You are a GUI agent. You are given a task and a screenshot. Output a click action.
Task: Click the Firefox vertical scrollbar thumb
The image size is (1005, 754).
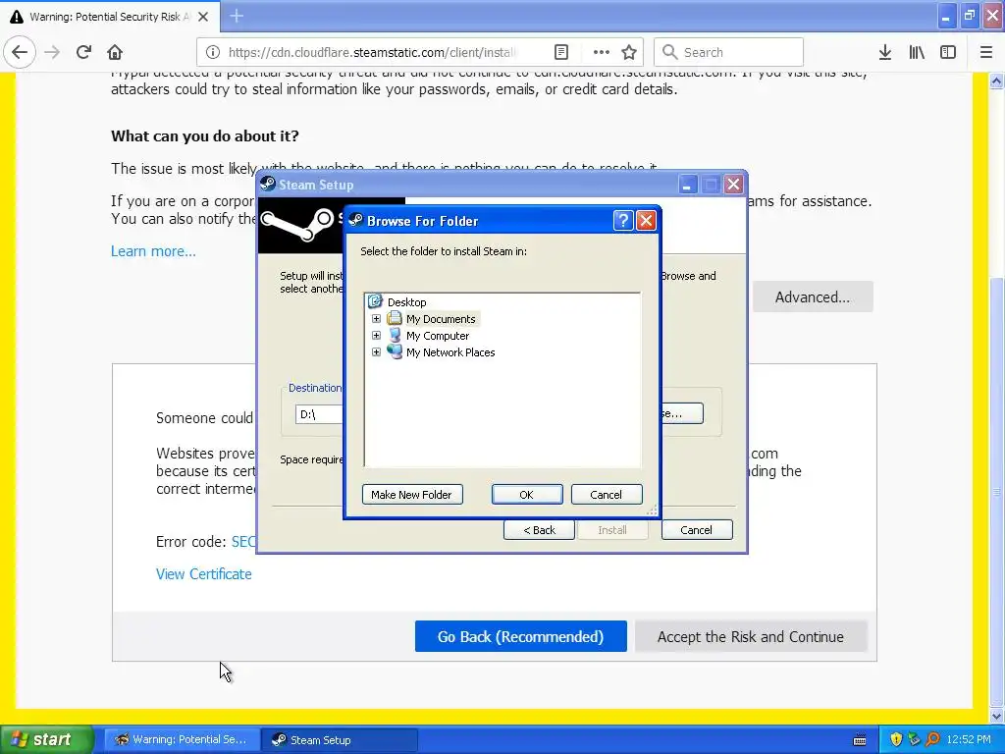997,491
